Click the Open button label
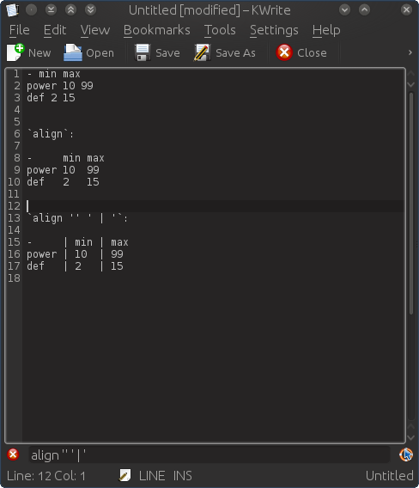419x488 pixels. (x=100, y=53)
